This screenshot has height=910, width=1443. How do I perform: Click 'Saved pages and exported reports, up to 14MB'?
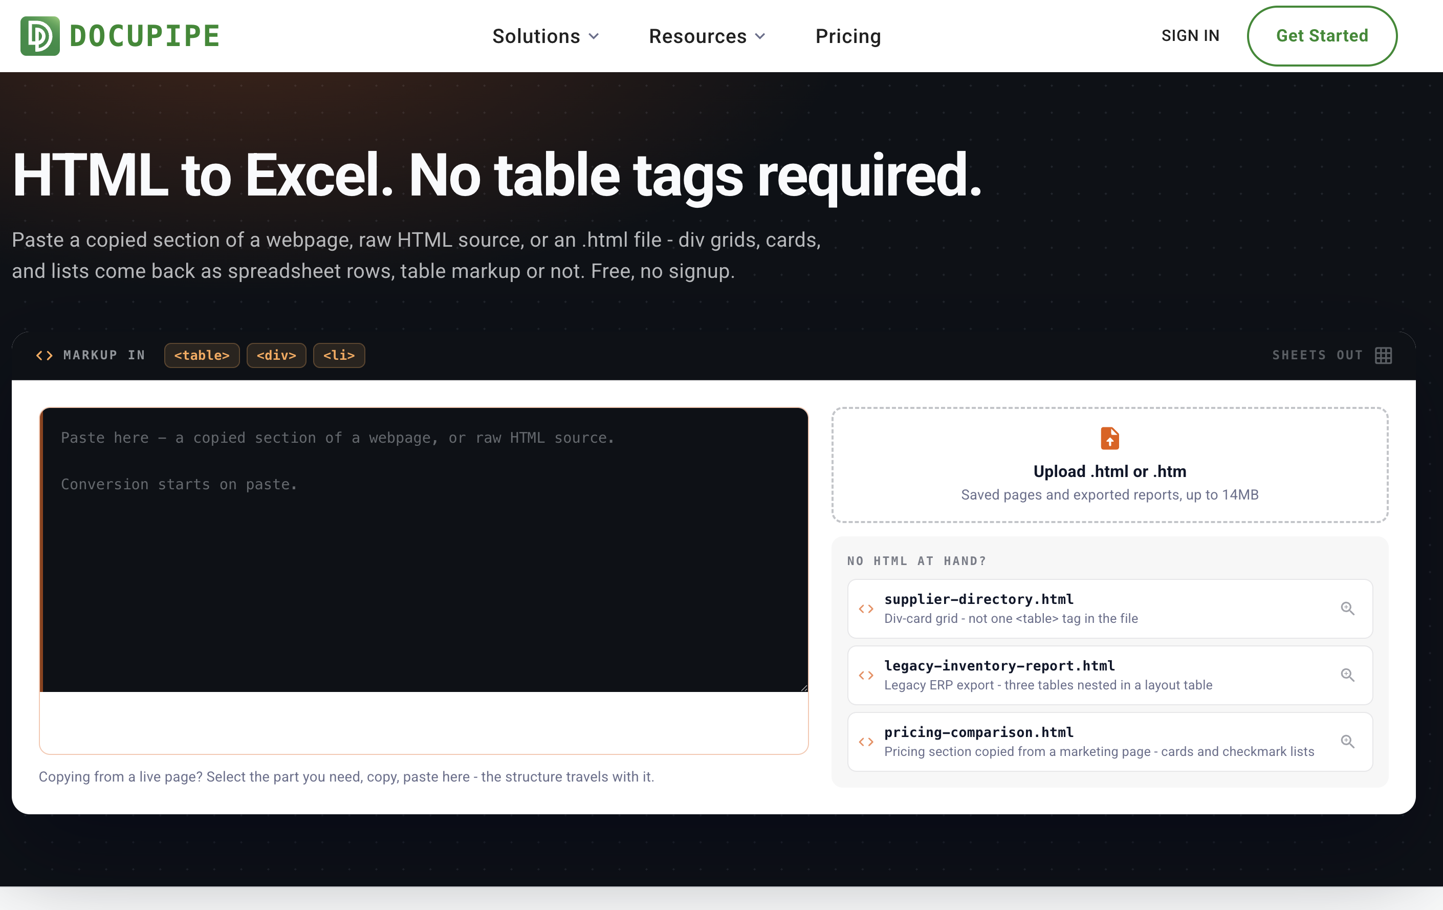click(x=1110, y=495)
